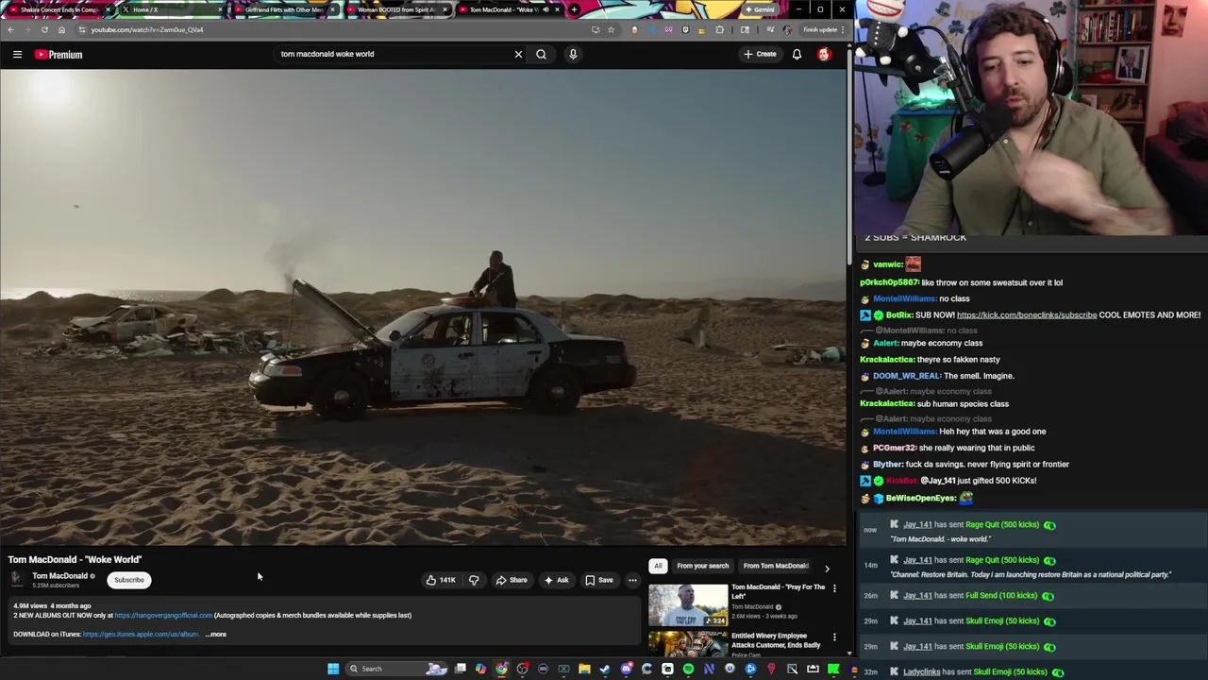Open the green Kick app in taskbar
The image size is (1208, 680).
click(x=832, y=669)
